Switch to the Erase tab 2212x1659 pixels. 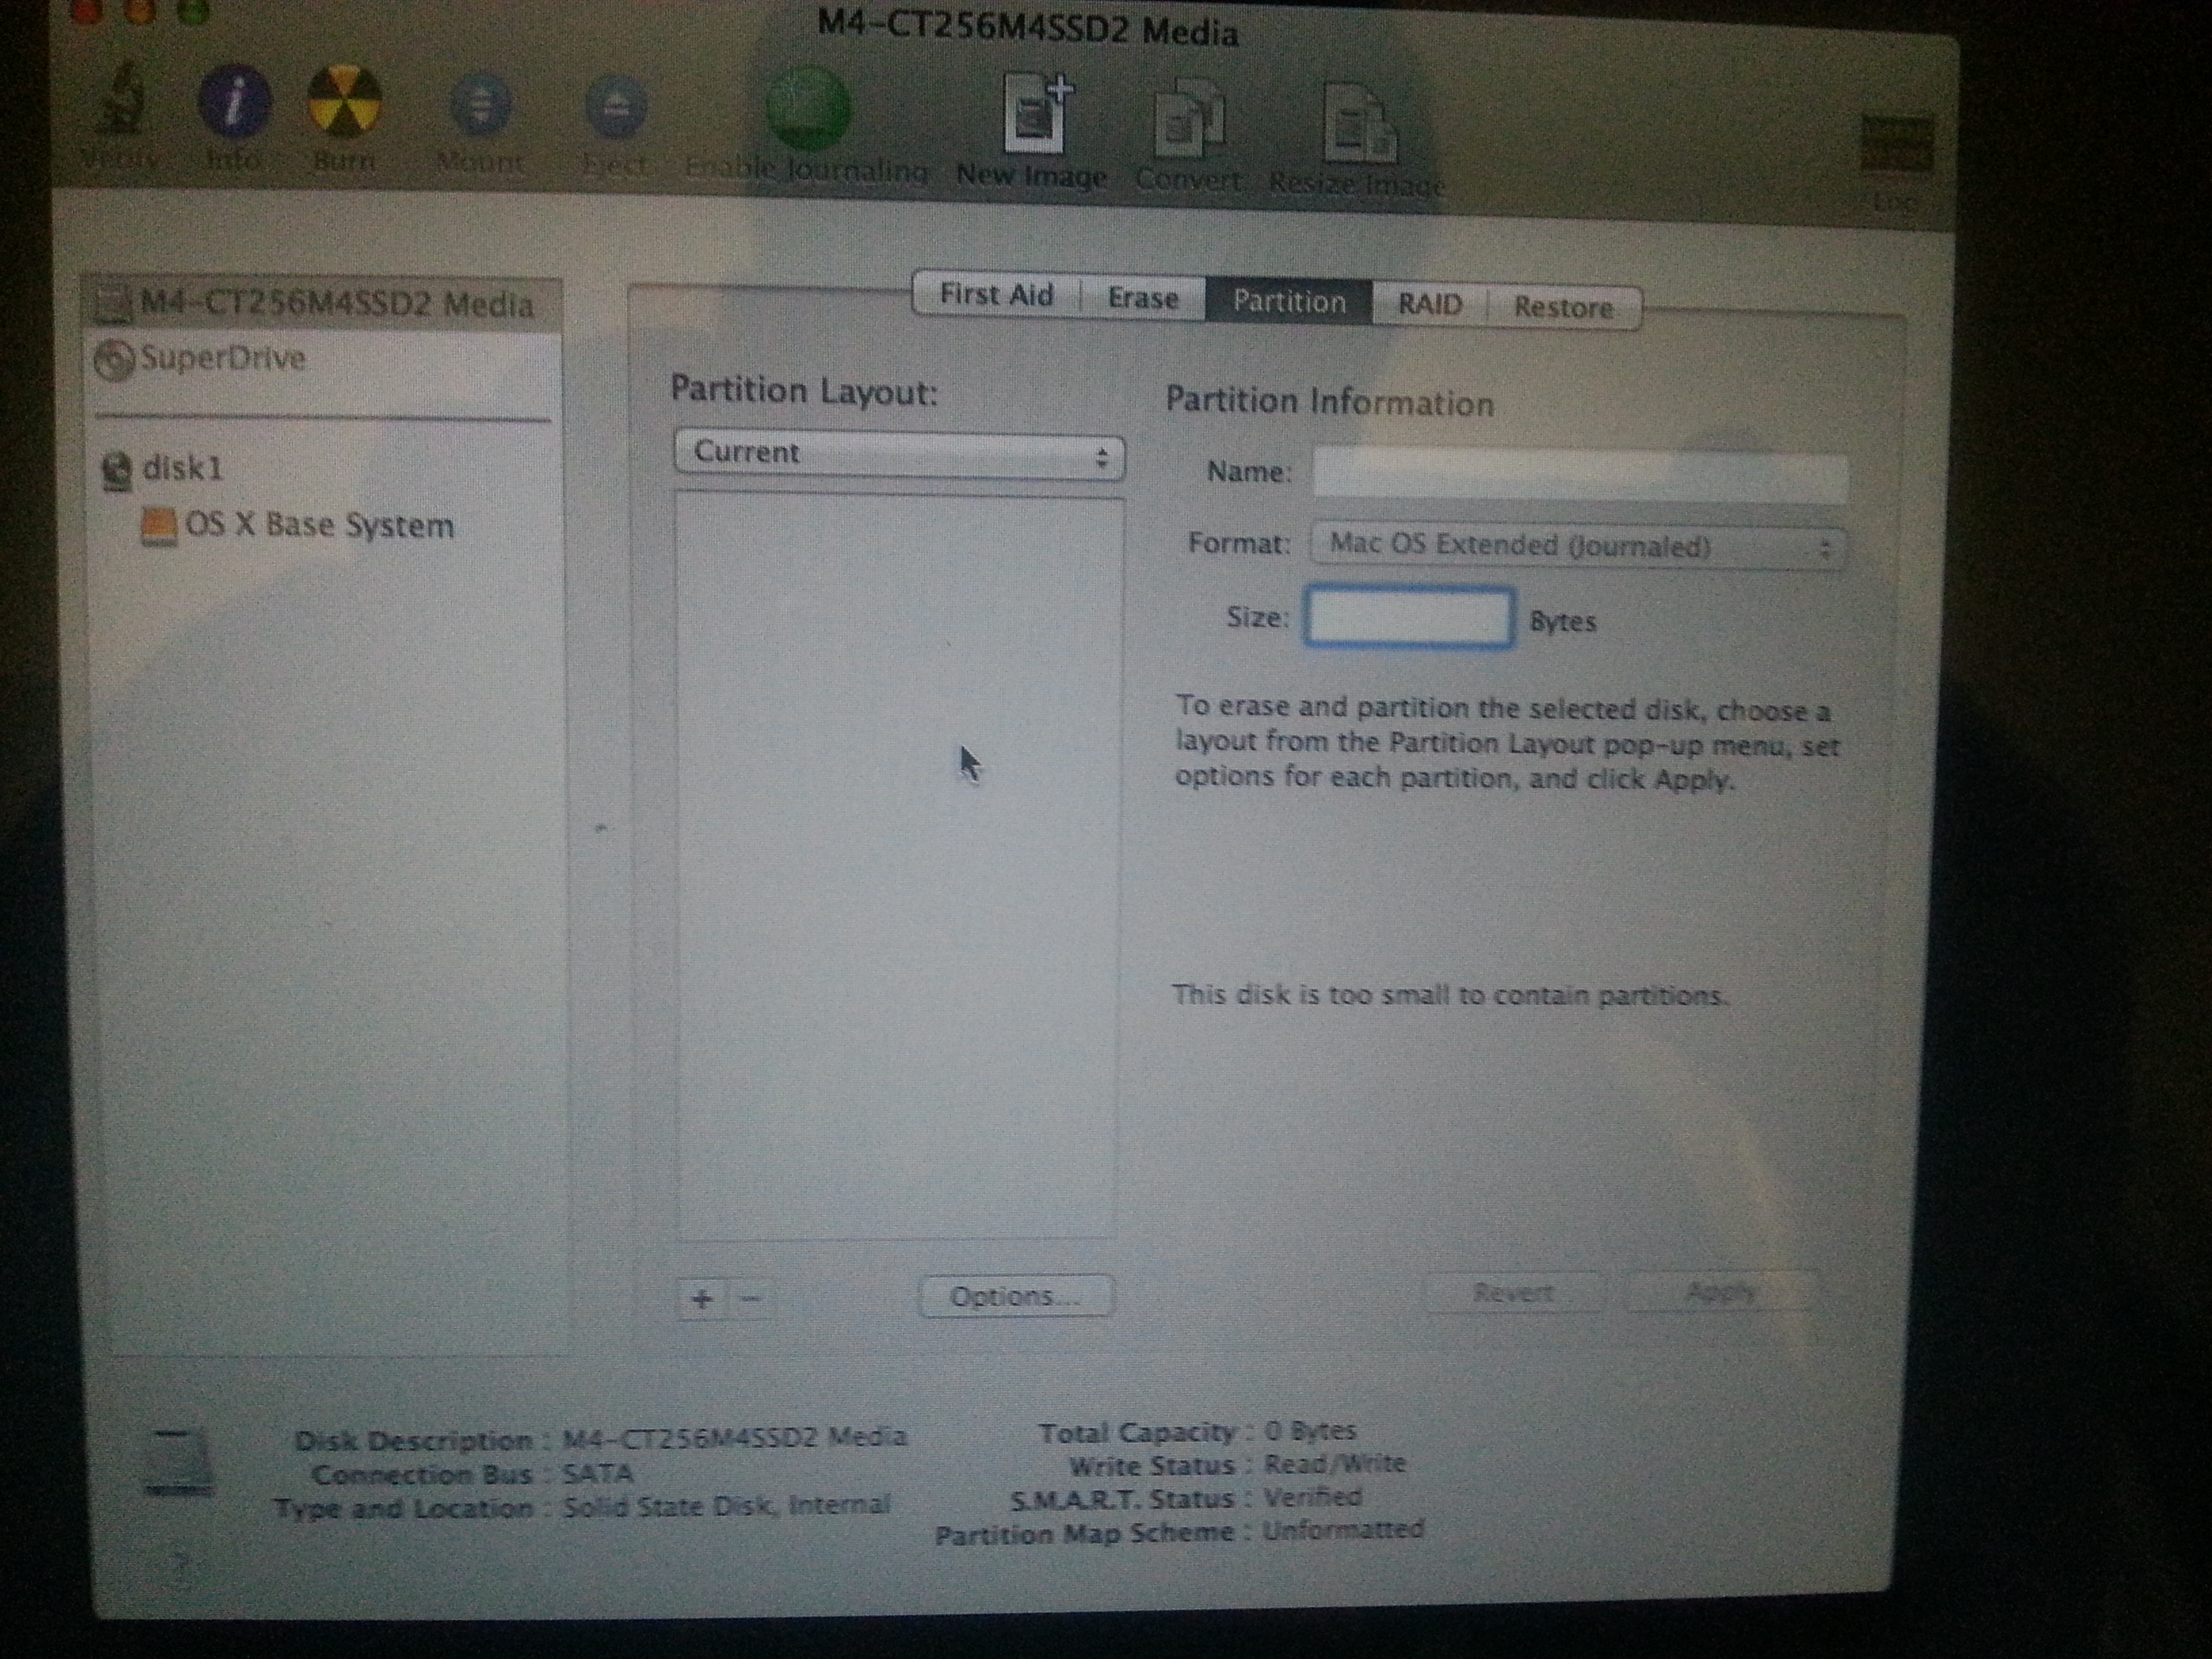tap(1143, 298)
